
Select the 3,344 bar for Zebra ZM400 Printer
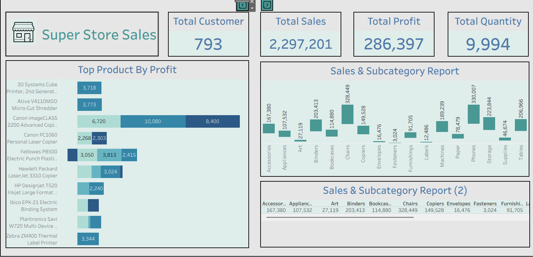coord(88,239)
